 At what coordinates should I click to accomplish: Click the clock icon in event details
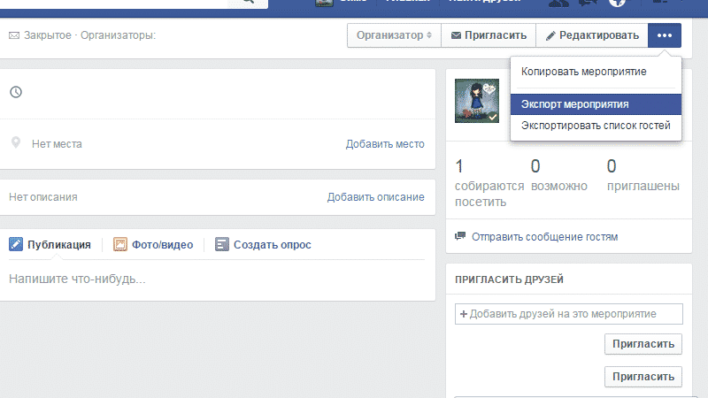click(16, 92)
